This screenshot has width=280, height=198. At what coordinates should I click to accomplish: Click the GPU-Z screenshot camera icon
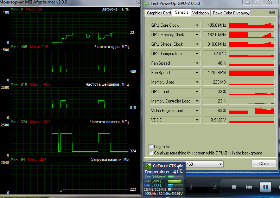click(272, 12)
